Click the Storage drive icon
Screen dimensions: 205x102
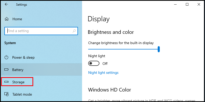click(x=6, y=82)
